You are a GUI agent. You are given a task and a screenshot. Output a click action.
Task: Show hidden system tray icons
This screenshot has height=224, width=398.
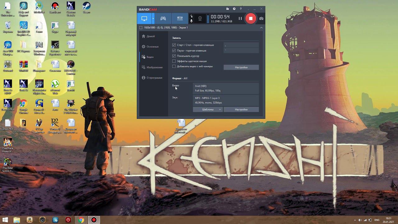(x=355, y=220)
